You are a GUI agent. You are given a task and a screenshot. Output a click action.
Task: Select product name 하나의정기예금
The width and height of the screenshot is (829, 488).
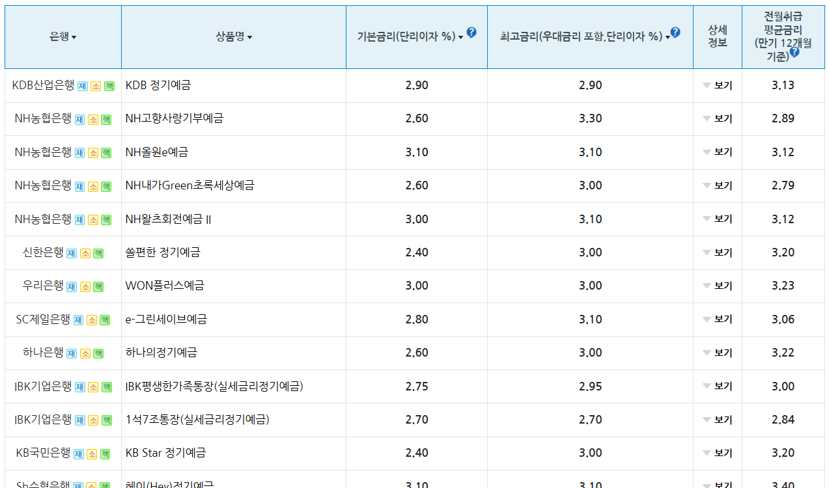pos(162,353)
